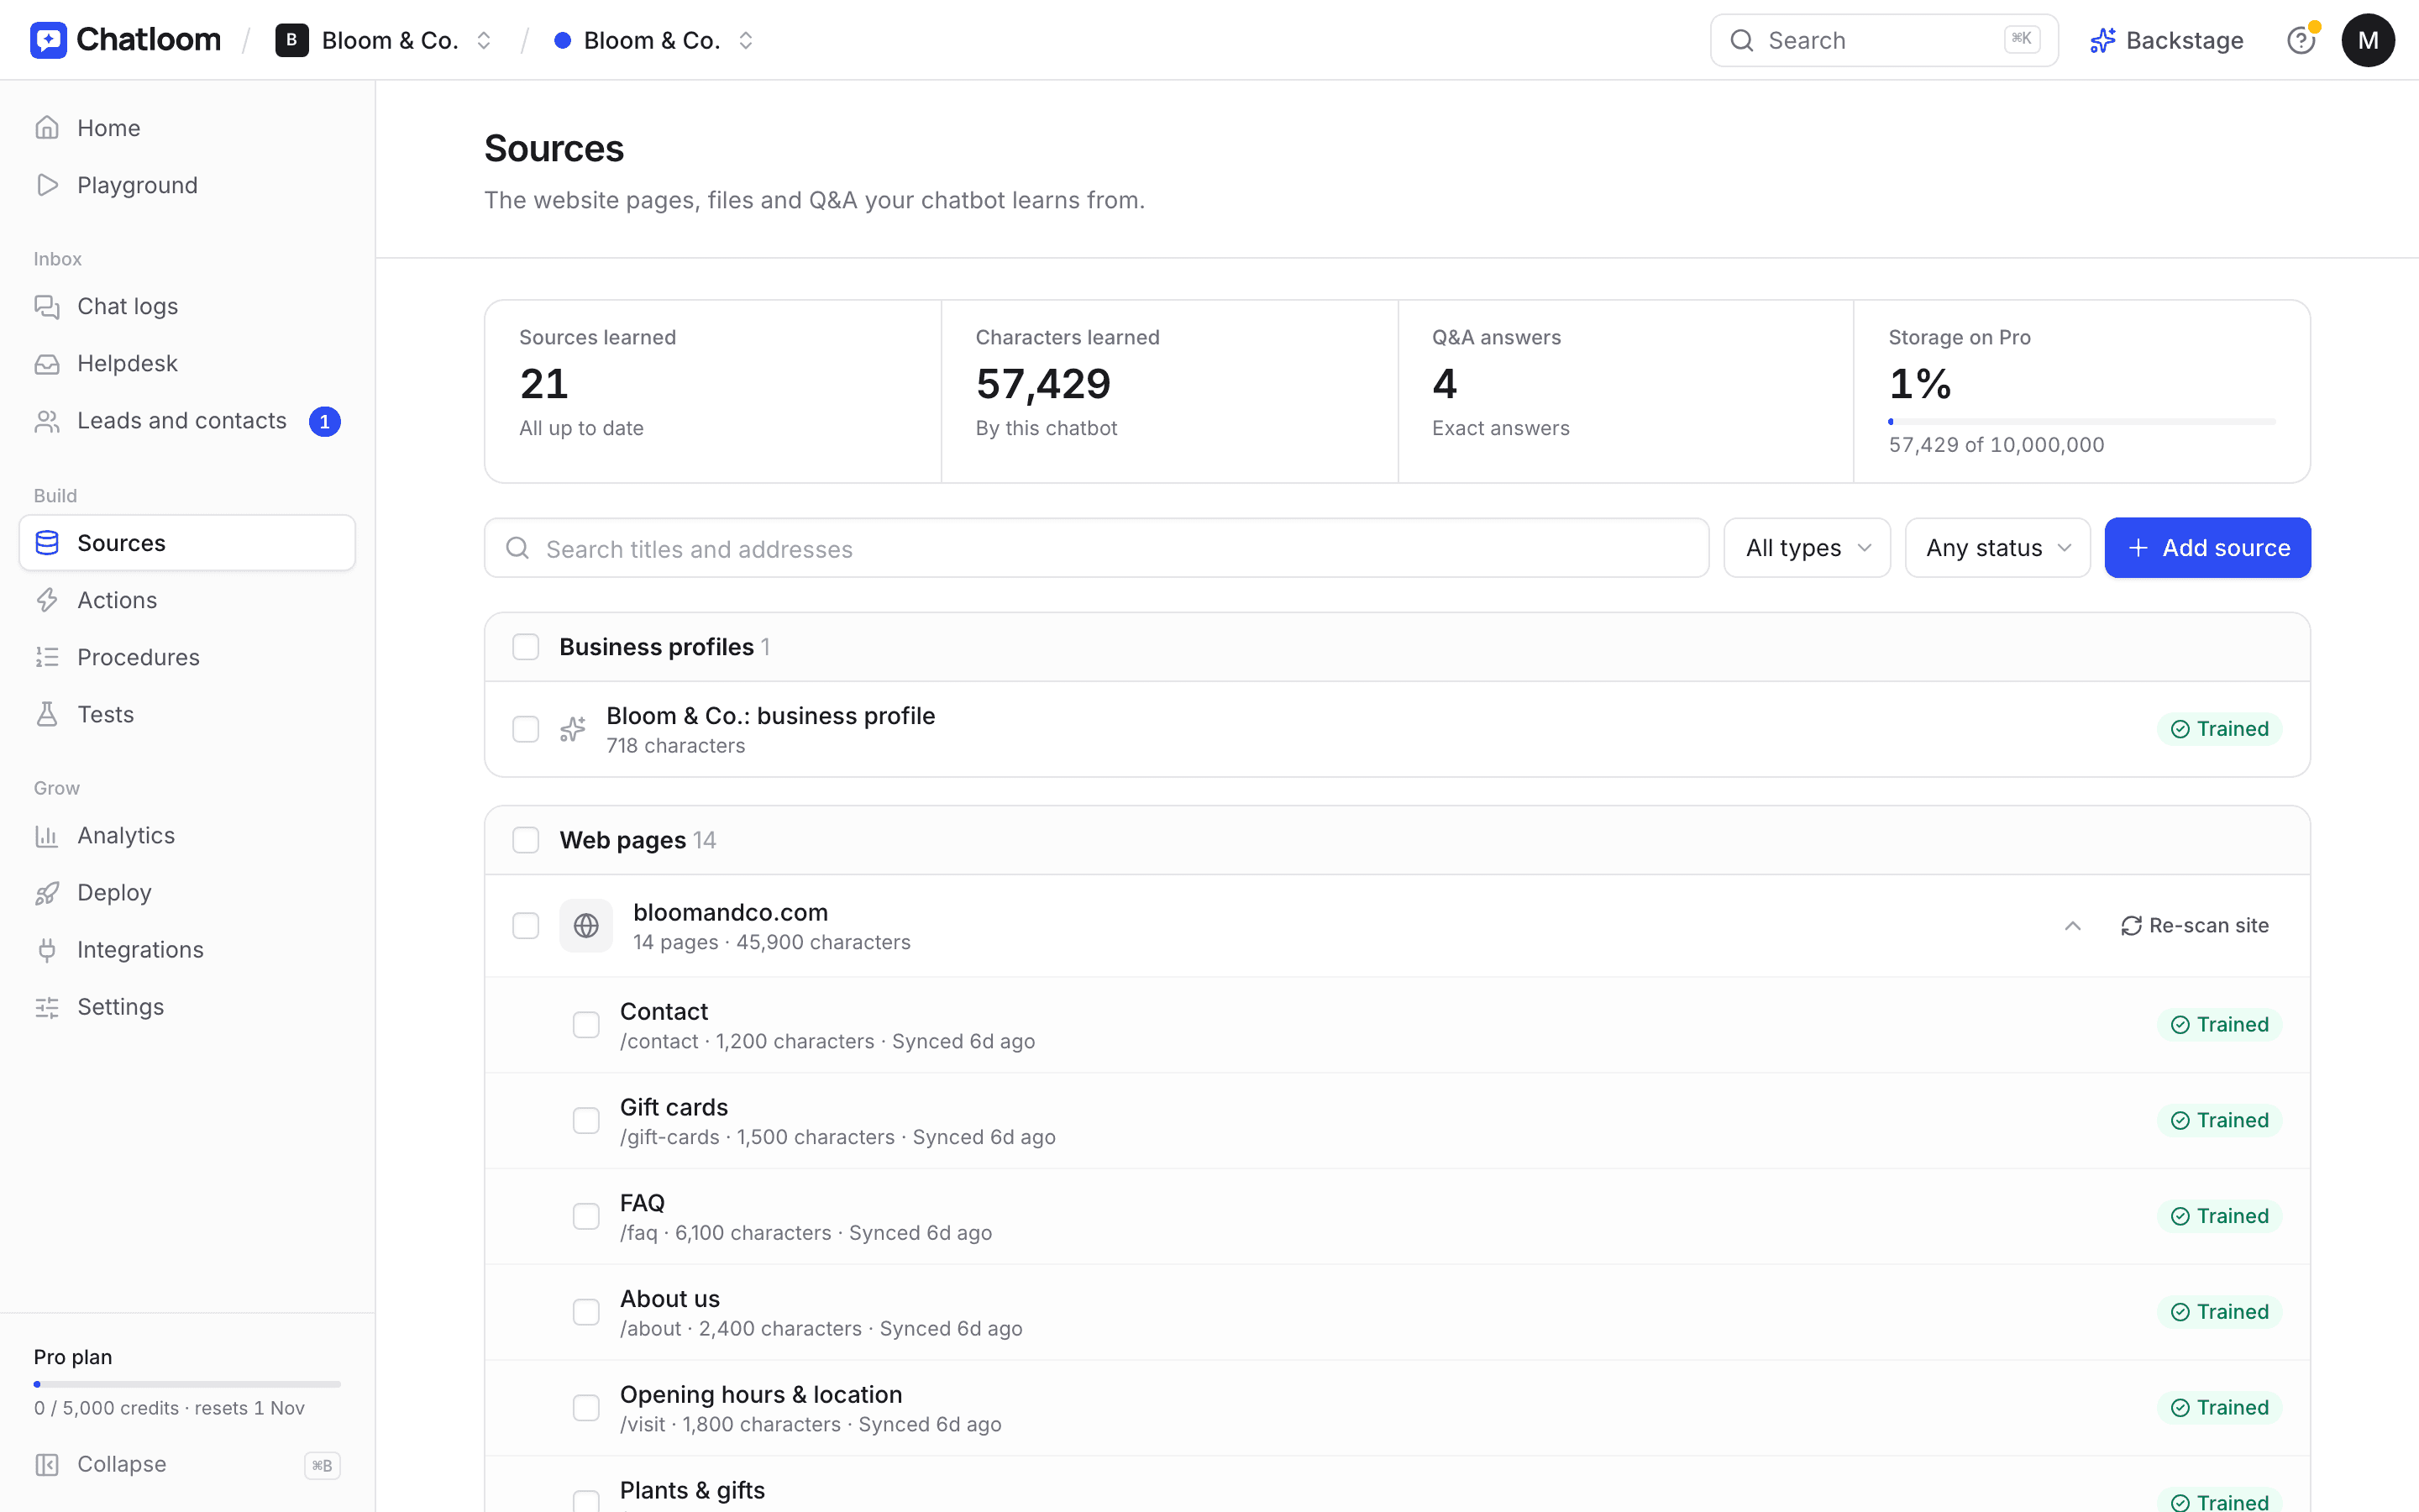Click the Add source button
Image resolution: width=2419 pixels, height=1512 pixels.
tap(2207, 548)
